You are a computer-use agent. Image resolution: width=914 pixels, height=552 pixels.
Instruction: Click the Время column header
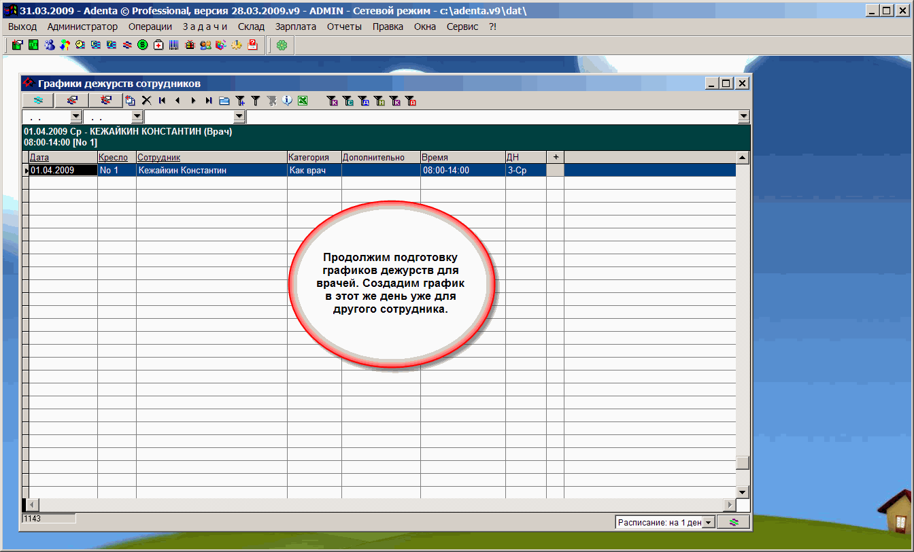pos(435,157)
